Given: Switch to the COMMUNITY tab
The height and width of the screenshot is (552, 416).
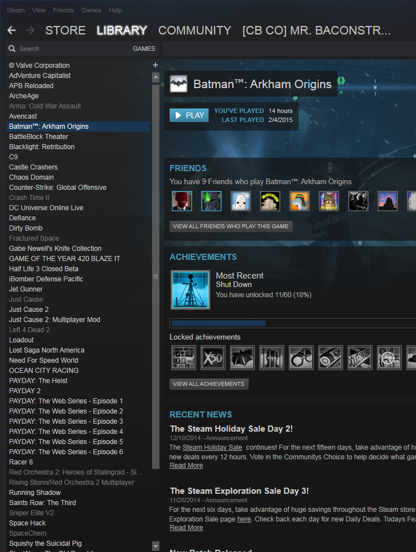Looking at the screenshot, I should (194, 31).
